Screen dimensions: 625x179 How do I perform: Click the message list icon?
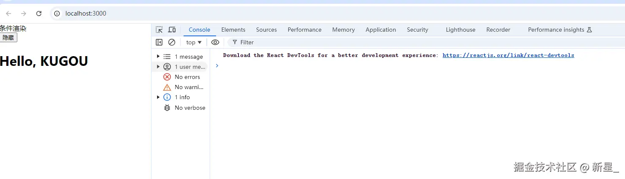click(x=167, y=57)
